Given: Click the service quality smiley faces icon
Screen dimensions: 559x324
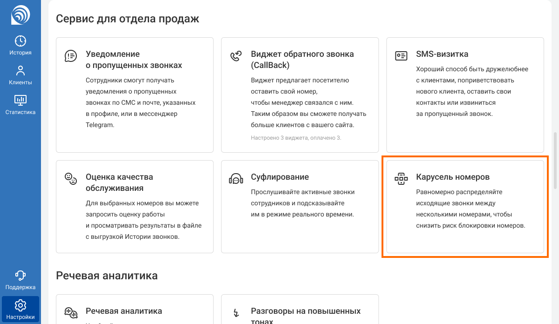Looking at the screenshot, I should [x=71, y=179].
